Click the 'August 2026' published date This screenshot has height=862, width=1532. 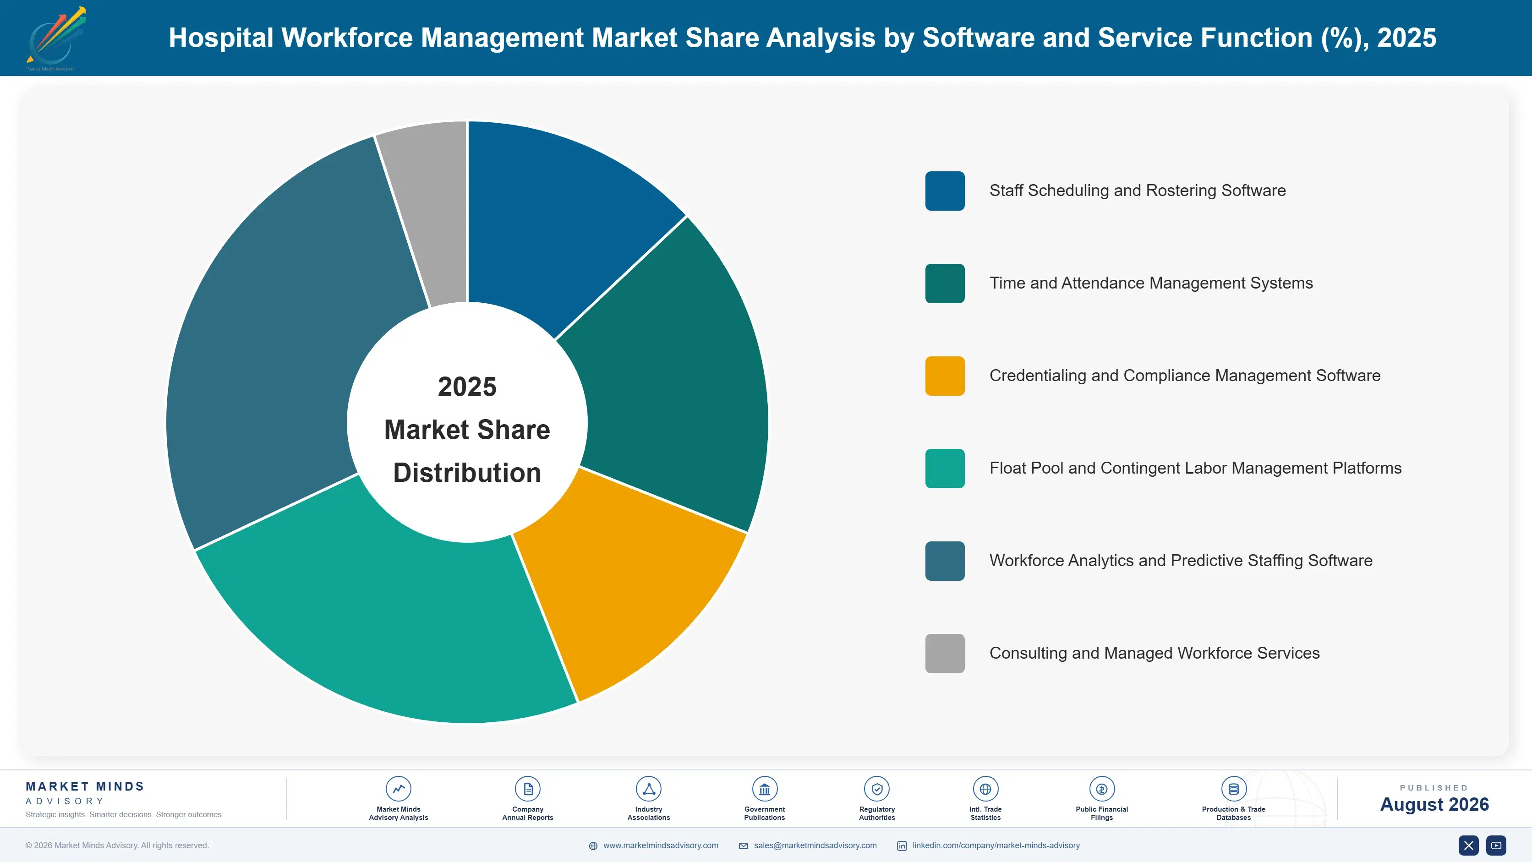(x=1434, y=805)
